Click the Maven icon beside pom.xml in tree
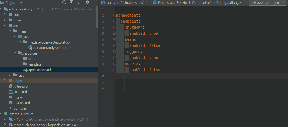This screenshot has height=127, width=288. point(10,109)
